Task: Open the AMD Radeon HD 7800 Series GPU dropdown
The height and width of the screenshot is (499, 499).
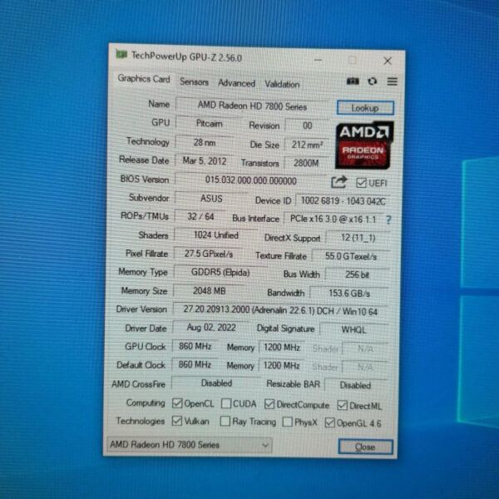Action: tap(190, 445)
